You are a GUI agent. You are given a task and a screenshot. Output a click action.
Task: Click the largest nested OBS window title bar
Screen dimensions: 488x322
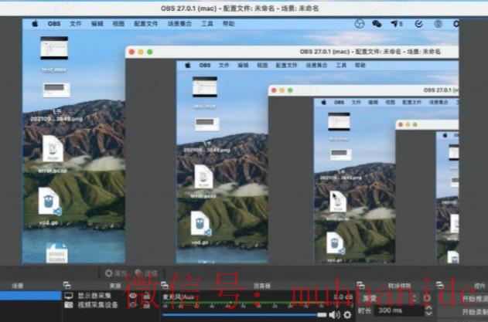coord(292,52)
